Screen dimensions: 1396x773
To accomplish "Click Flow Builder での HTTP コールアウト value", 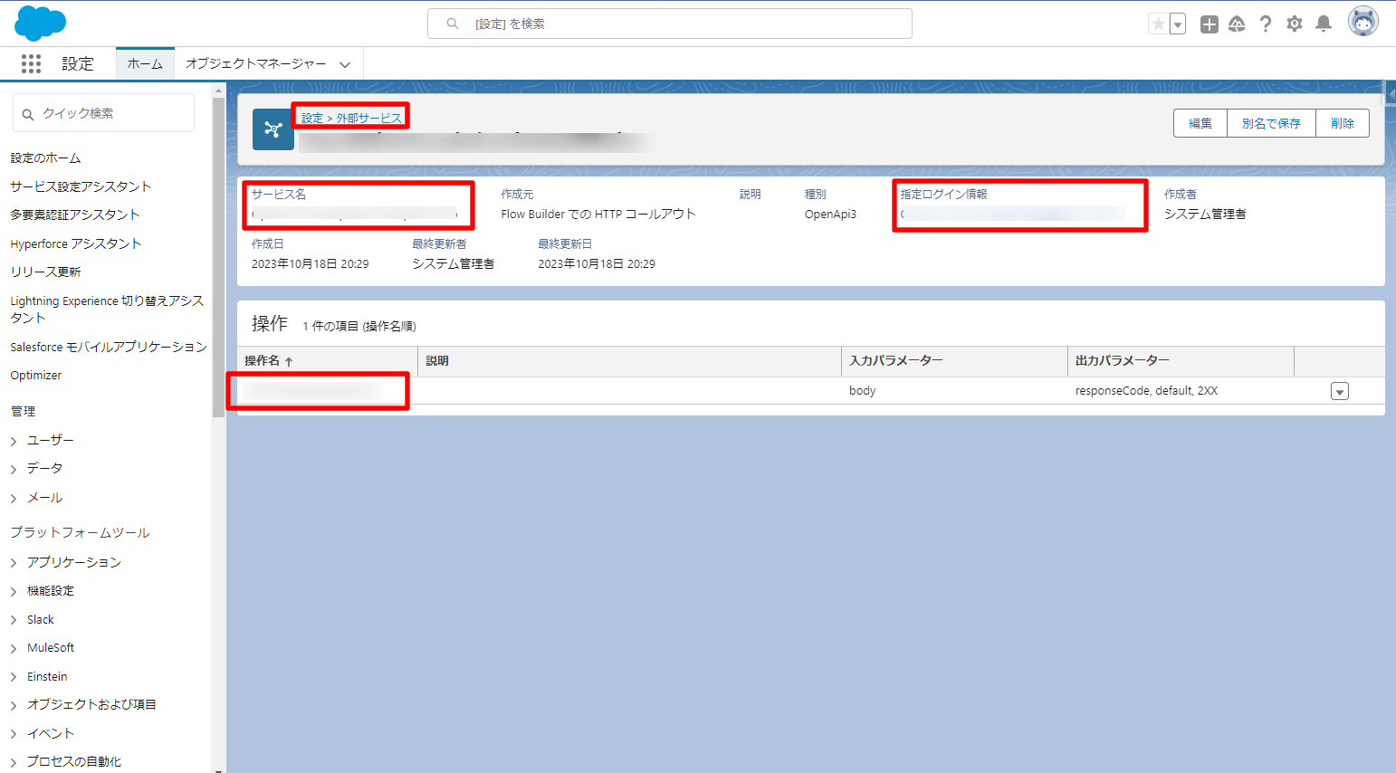I will point(598,215).
